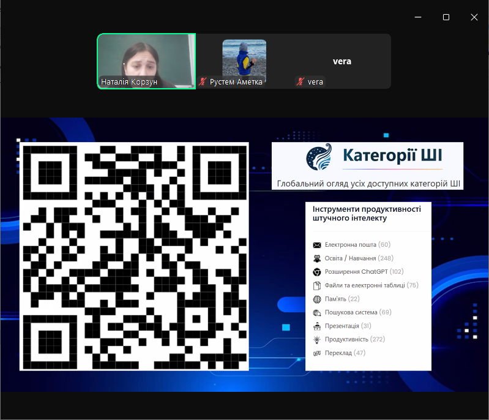Screen dimensions: 489x420
Task: Click the muted microphone icon for Рустем Аметка
Action: click(203, 81)
